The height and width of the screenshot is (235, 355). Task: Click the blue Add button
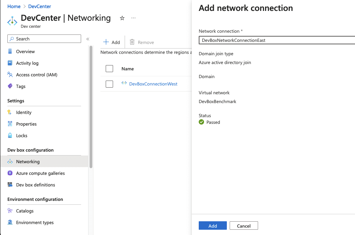(x=212, y=226)
